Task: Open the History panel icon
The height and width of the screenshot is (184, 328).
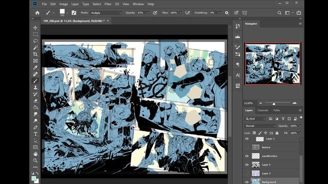Action: [238, 26]
